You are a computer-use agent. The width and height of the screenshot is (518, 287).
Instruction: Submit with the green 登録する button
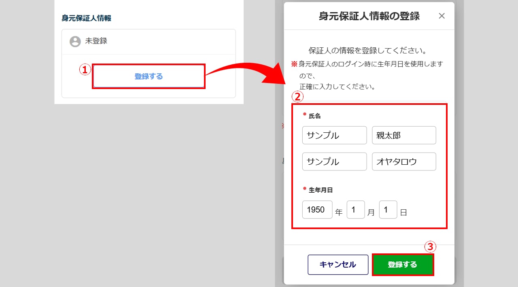coord(403,265)
